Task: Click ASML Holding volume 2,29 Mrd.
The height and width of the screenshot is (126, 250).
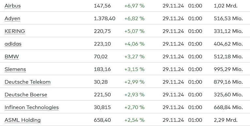Action: (x=226, y=120)
